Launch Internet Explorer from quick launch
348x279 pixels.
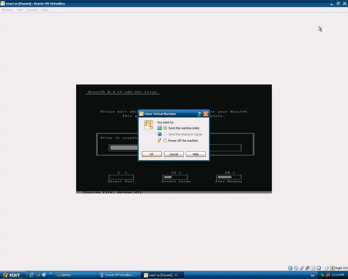coord(32,275)
